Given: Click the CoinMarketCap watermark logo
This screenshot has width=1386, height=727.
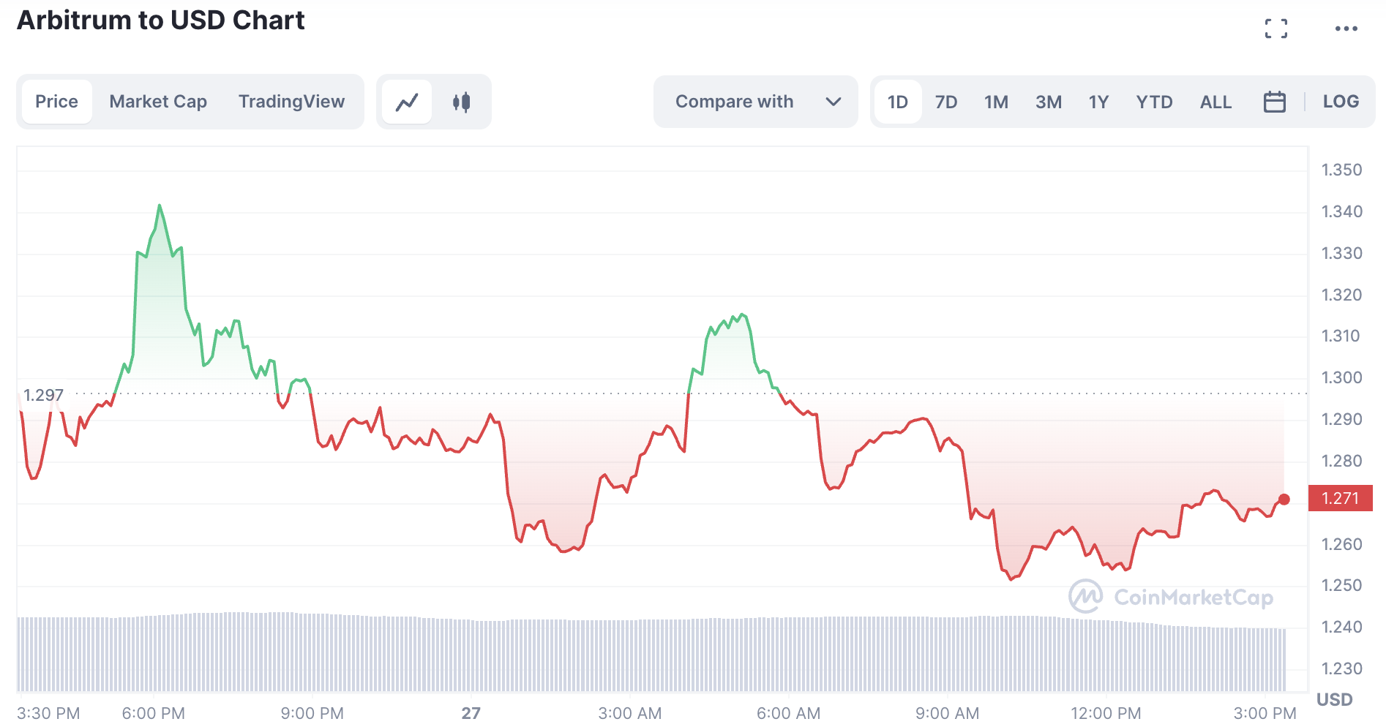Looking at the screenshot, I should coord(1171,597).
